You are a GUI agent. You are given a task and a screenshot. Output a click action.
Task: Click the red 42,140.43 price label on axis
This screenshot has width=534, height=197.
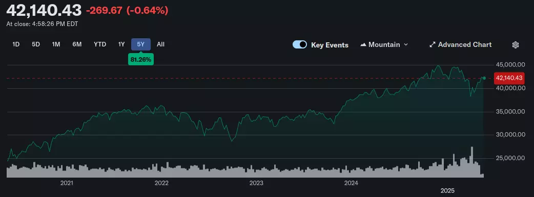click(509, 78)
